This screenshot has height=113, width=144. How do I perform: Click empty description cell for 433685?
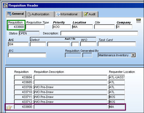click(71, 82)
